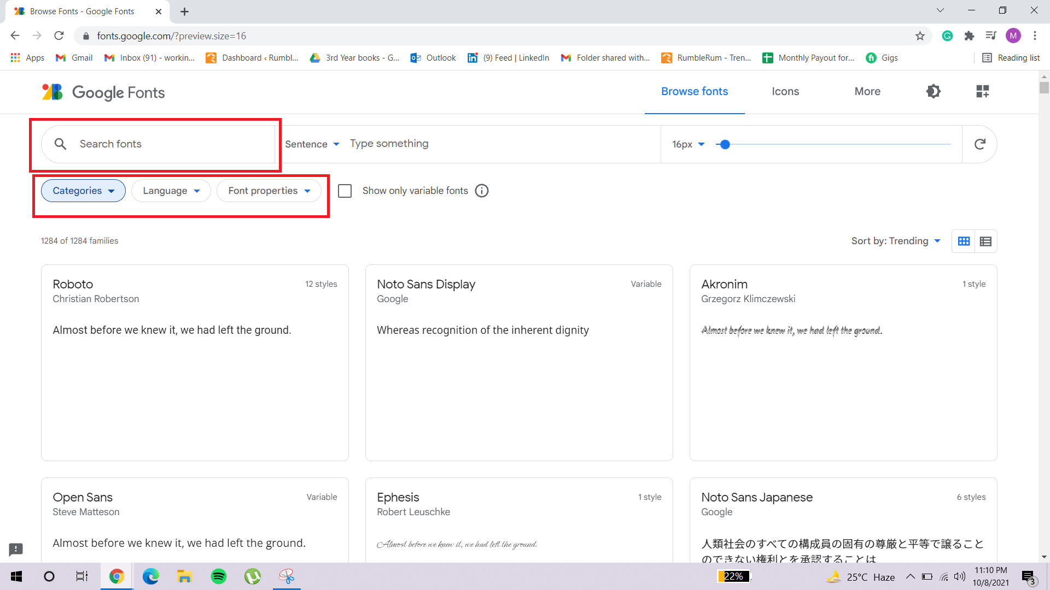Open the Feed LinkedIn bookmark

(x=509, y=58)
